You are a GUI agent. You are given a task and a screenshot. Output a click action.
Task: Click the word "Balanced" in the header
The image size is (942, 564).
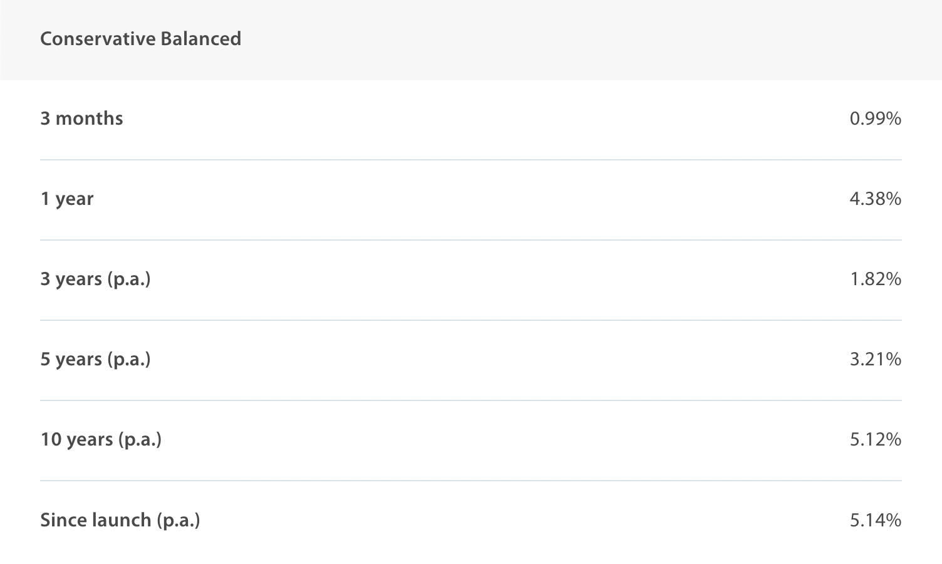point(200,39)
